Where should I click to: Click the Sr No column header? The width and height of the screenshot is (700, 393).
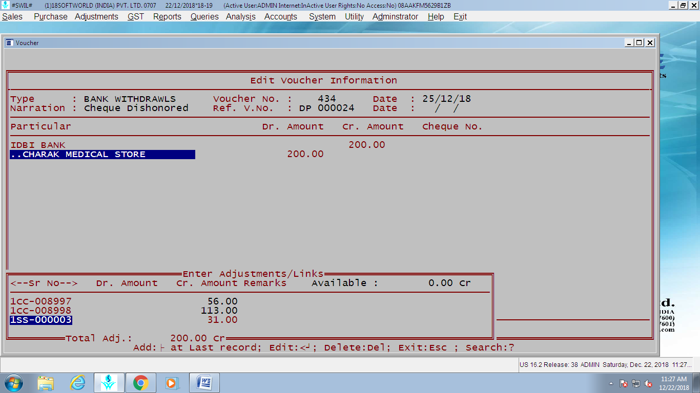pyautogui.click(x=44, y=283)
